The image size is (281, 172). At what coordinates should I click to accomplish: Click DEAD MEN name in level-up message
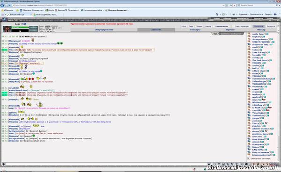coord(24,36)
